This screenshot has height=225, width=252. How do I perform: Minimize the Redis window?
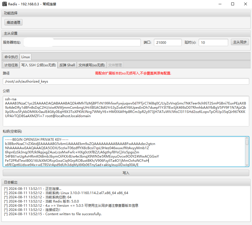pos(220,4)
